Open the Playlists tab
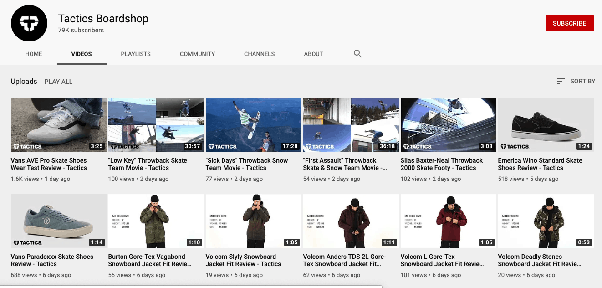 click(136, 54)
